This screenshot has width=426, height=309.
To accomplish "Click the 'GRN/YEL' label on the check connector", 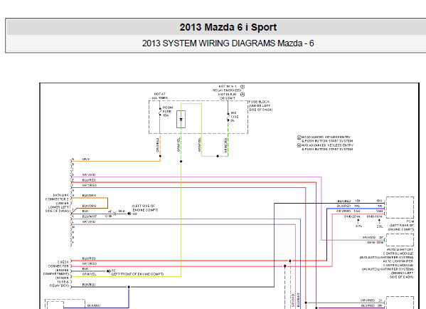I will [90, 274].
